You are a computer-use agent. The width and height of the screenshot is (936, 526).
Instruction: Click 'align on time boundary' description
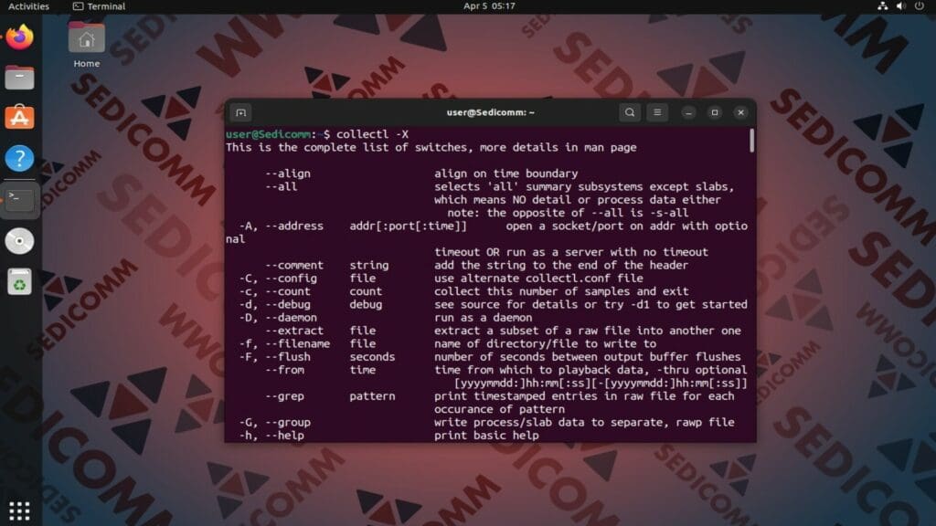pos(506,174)
